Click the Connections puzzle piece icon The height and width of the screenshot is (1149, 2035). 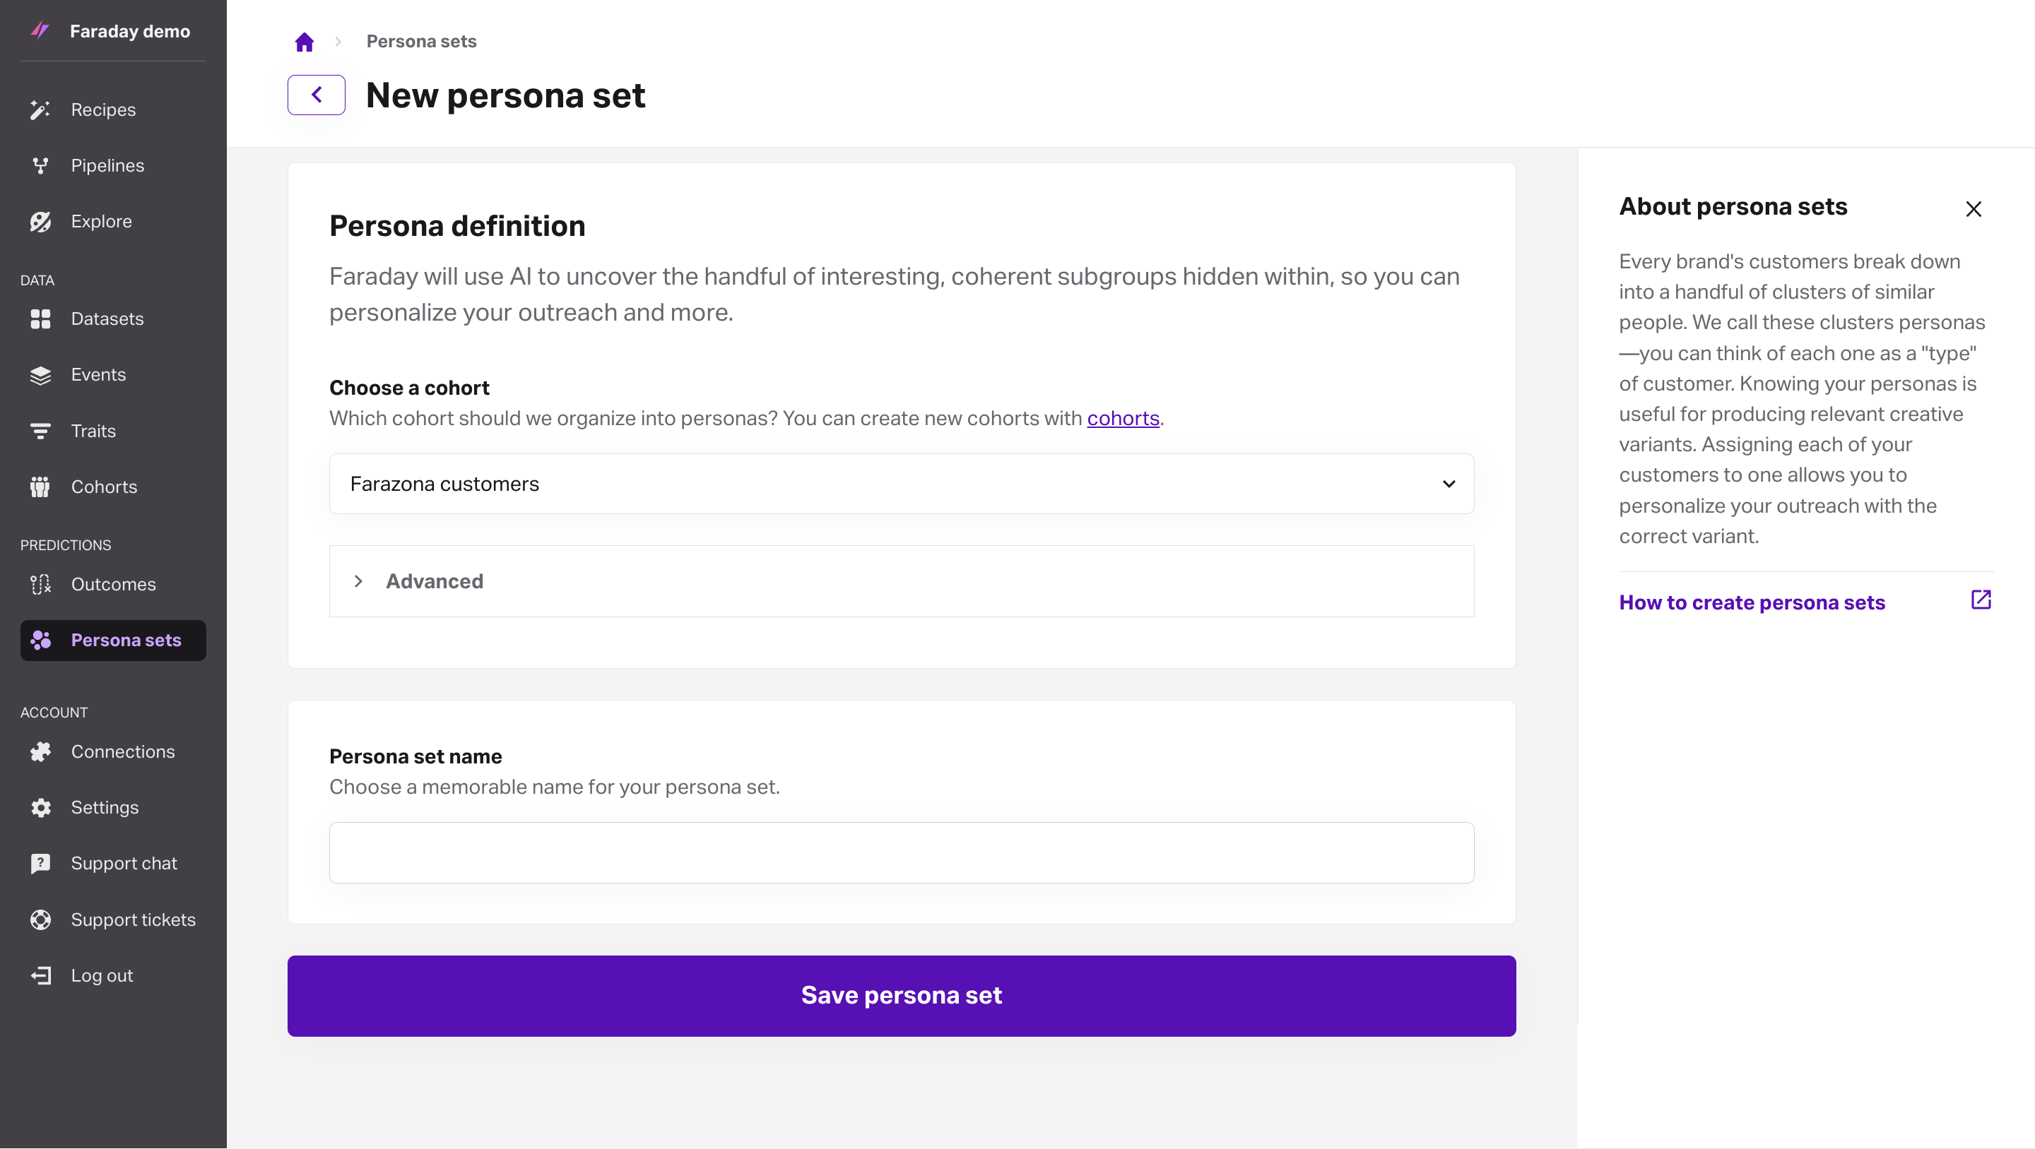[x=40, y=752]
